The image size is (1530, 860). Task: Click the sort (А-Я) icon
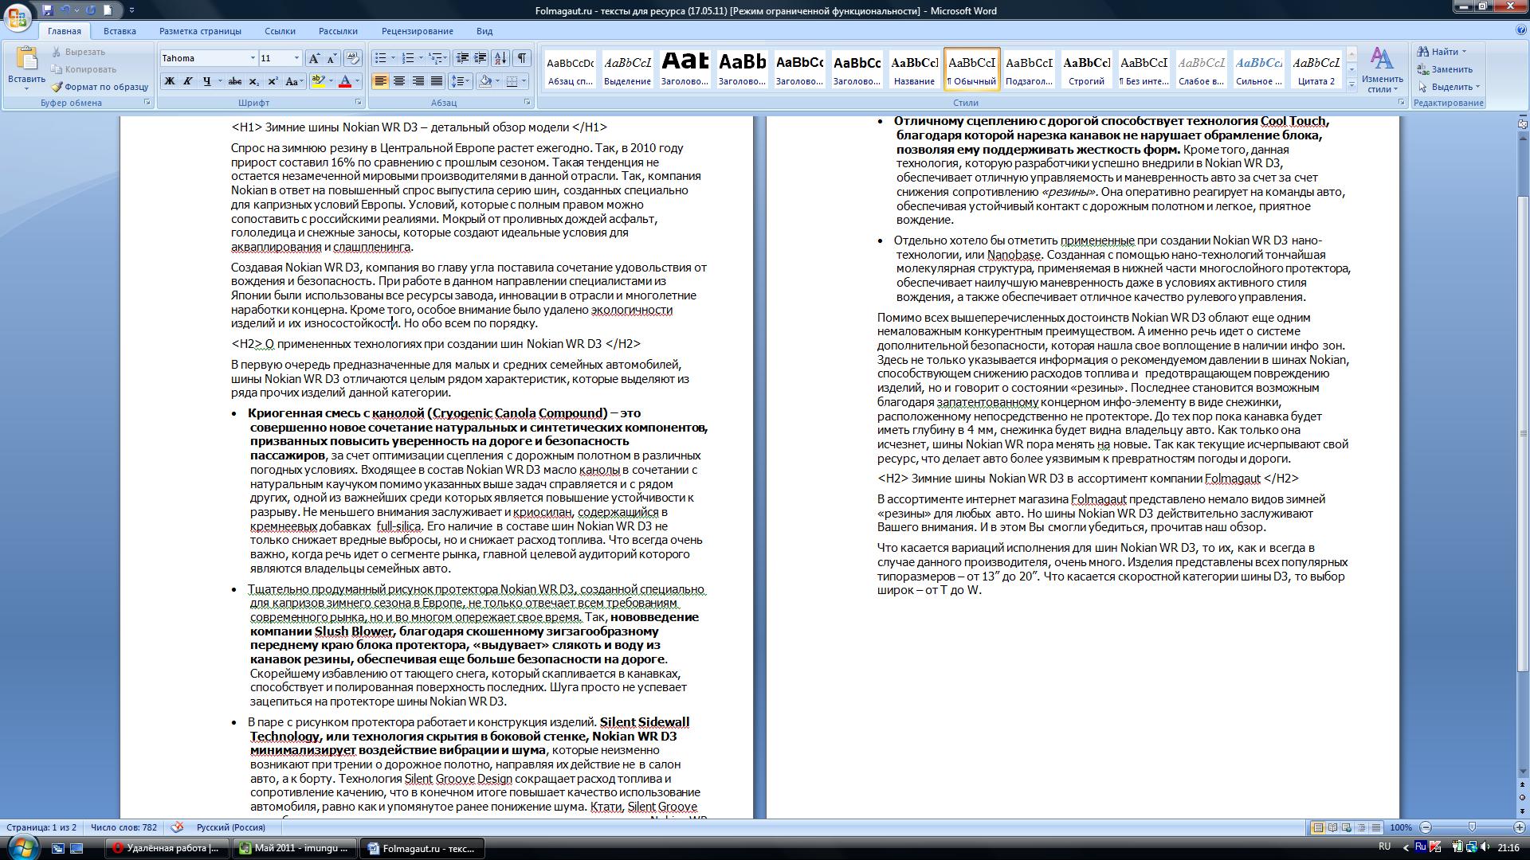coord(500,58)
